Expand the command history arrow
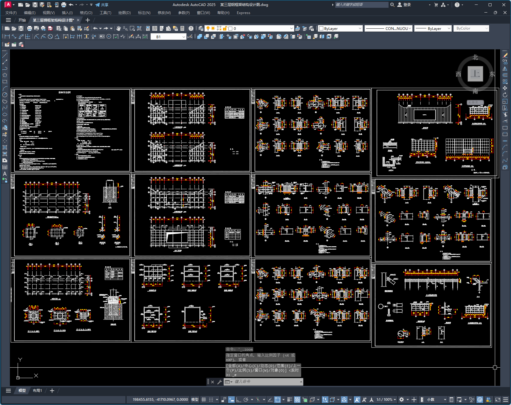Screen dimensions: 511x405 pyautogui.click(x=301, y=382)
